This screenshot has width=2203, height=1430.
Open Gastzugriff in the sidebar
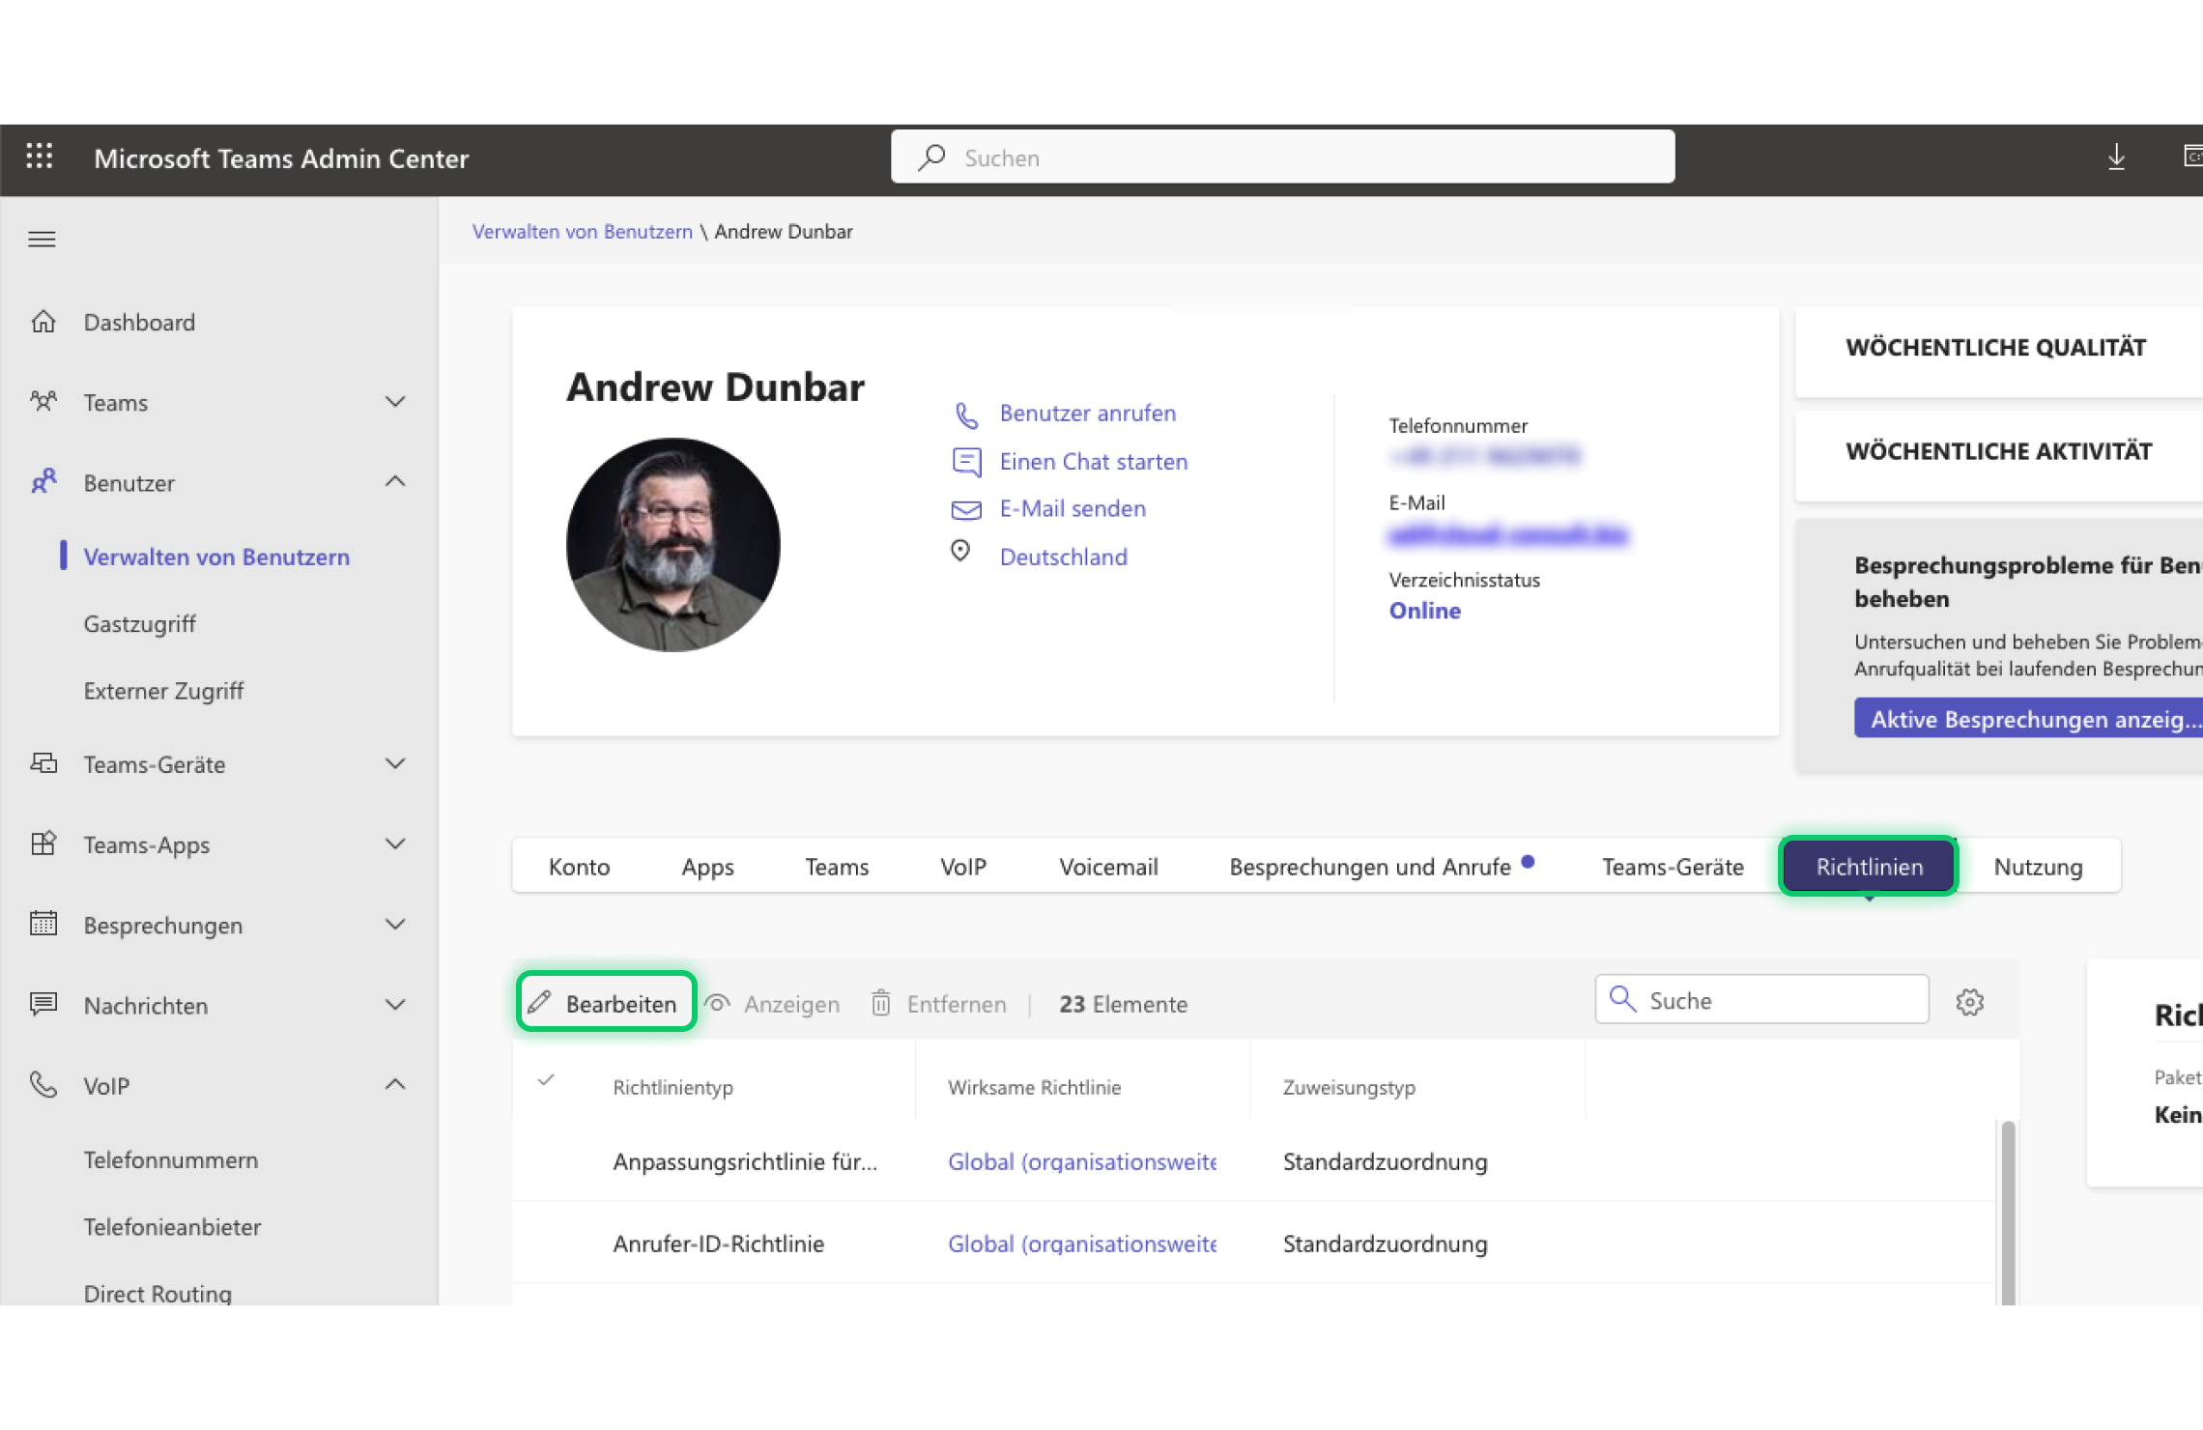pyautogui.click(x=140, y=624)
